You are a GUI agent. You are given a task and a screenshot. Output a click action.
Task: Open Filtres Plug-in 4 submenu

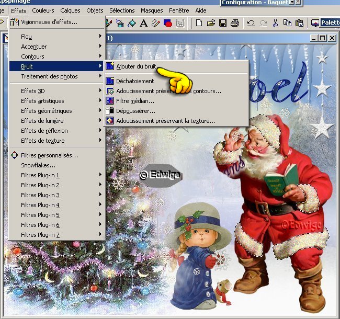(56, 205)
